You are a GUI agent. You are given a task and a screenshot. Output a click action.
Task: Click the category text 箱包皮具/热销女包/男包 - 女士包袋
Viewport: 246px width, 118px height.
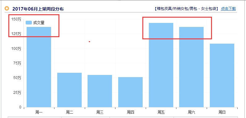186,9
